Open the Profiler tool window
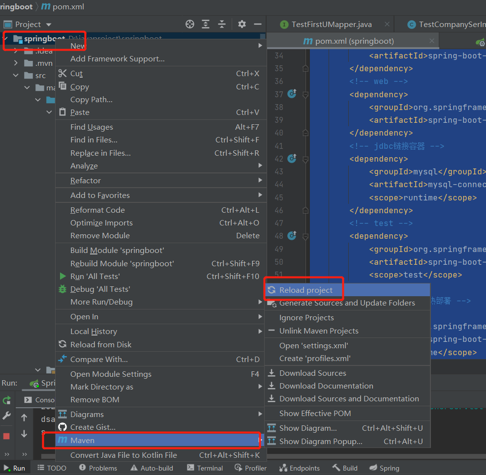Screen dimensions: 486x475 (x=251, y=468)
